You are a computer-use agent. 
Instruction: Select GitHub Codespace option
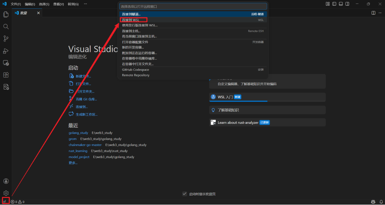(x=193, y=70)
